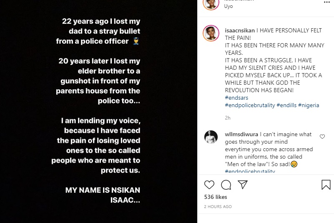Open #endpolicebrutality hashtag in wllmsdiwura's comment
The width and height of the screenshot is (334, 223).
coord(250,172)
